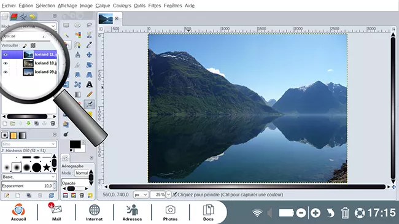Toggle visibility of Iceland 09 layer

point(6,72)
